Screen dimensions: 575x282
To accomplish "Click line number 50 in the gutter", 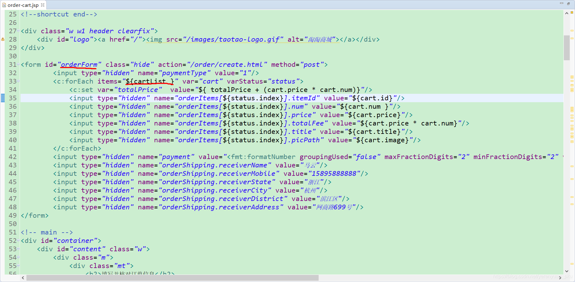I will click(x=13, y=224).
